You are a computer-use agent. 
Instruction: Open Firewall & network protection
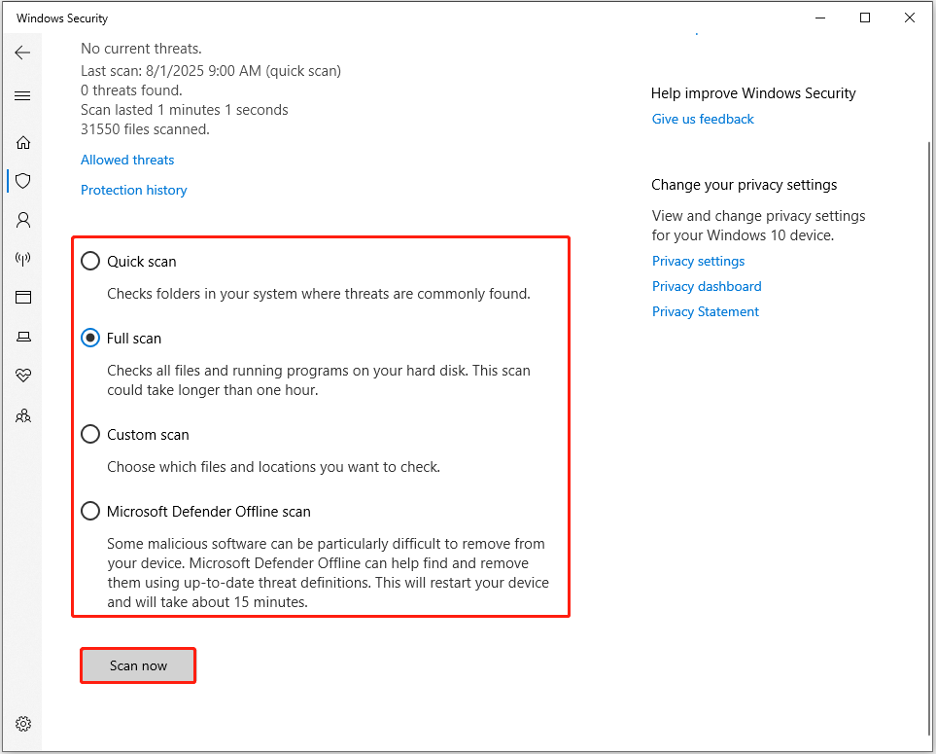(x=22, y=259)
